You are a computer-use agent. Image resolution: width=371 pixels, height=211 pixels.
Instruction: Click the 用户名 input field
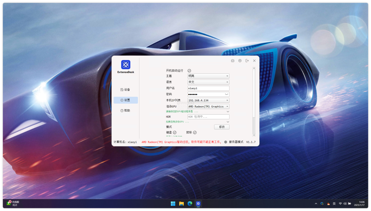tap(209, 88)
